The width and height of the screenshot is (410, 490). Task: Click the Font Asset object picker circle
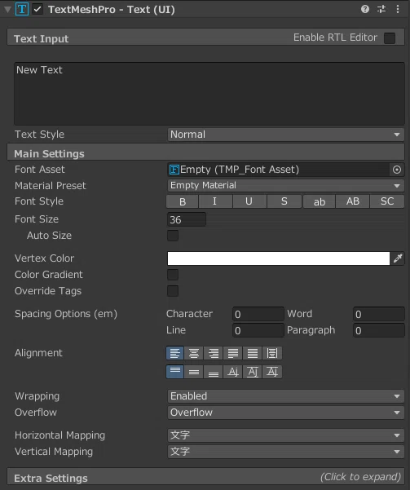397,170
